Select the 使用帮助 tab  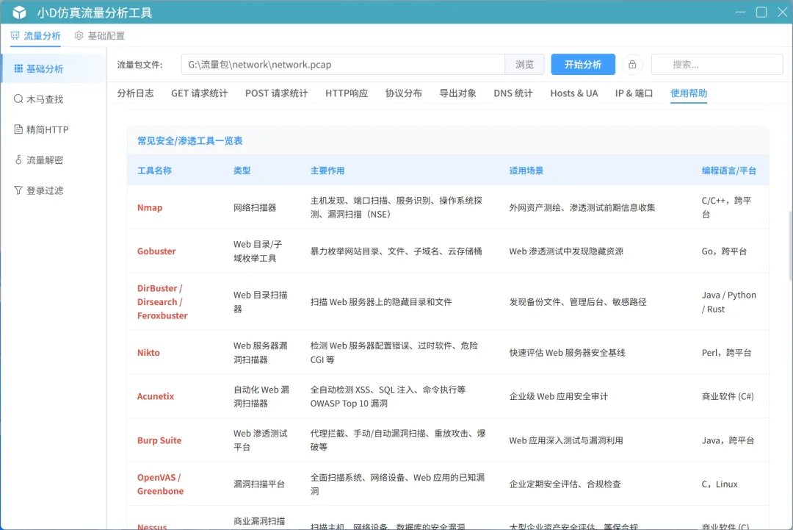point(689,93)
